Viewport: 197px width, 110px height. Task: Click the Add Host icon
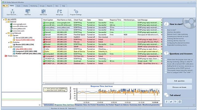click(28, 11)
